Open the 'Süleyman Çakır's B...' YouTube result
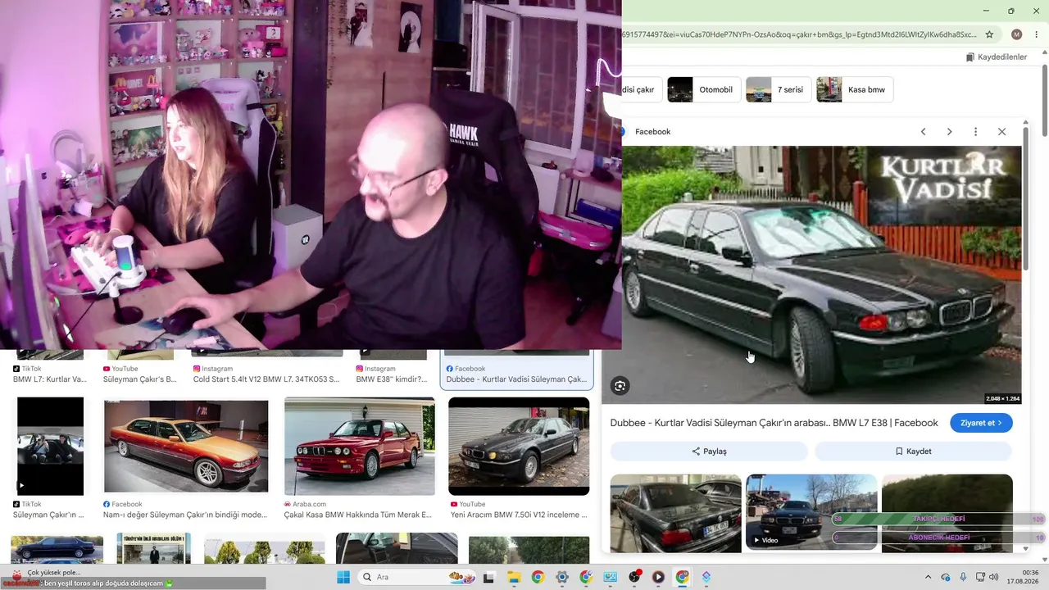Viewport: 1049px width, 590px height. [139, 379]
